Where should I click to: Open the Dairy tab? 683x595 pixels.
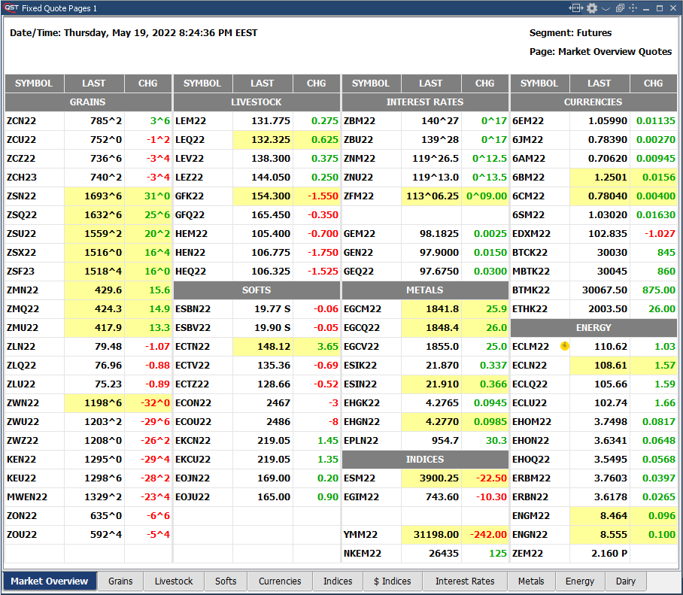point(626,581)
